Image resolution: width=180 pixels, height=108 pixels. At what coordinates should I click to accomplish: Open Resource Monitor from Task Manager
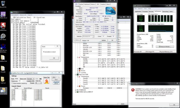click(x=165, y=47)
